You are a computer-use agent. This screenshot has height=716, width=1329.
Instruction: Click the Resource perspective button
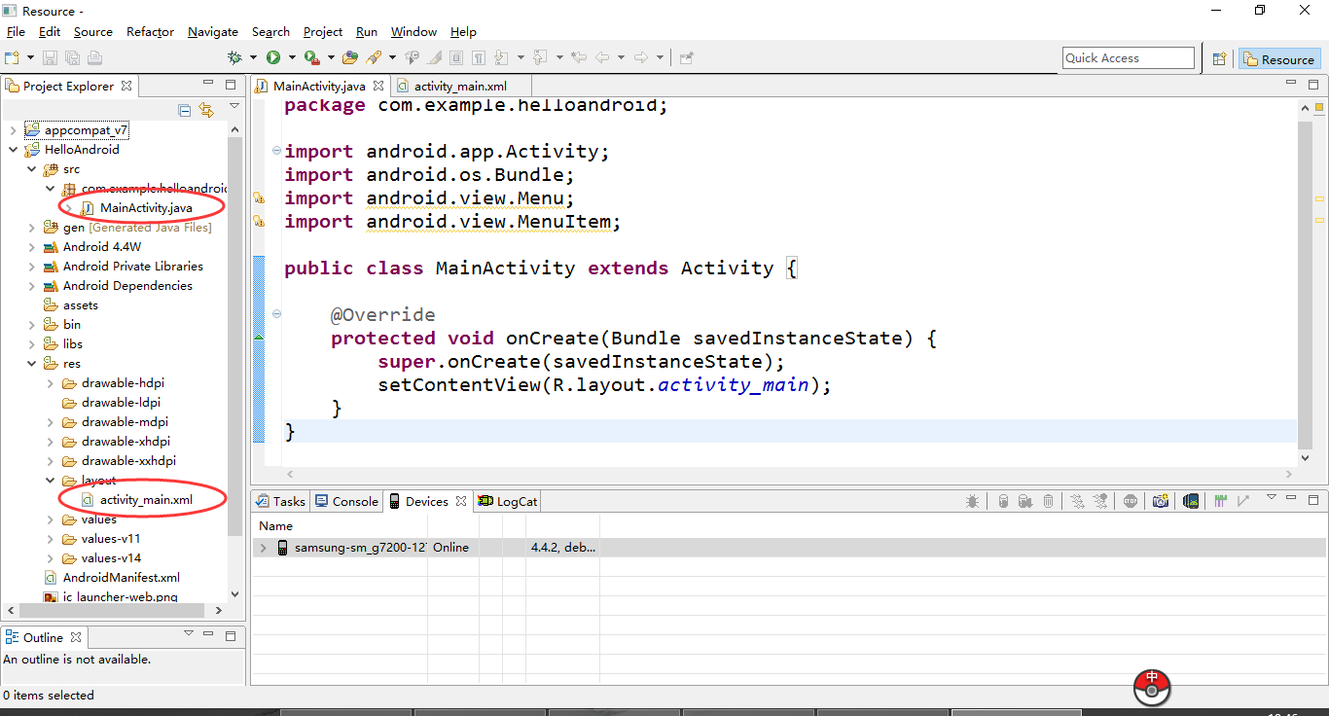(1279, 59)
